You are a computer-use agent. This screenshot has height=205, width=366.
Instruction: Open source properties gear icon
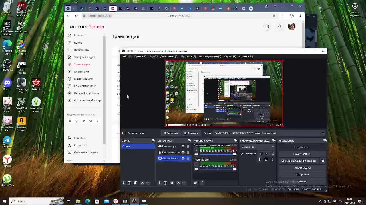tap(172, 183)
